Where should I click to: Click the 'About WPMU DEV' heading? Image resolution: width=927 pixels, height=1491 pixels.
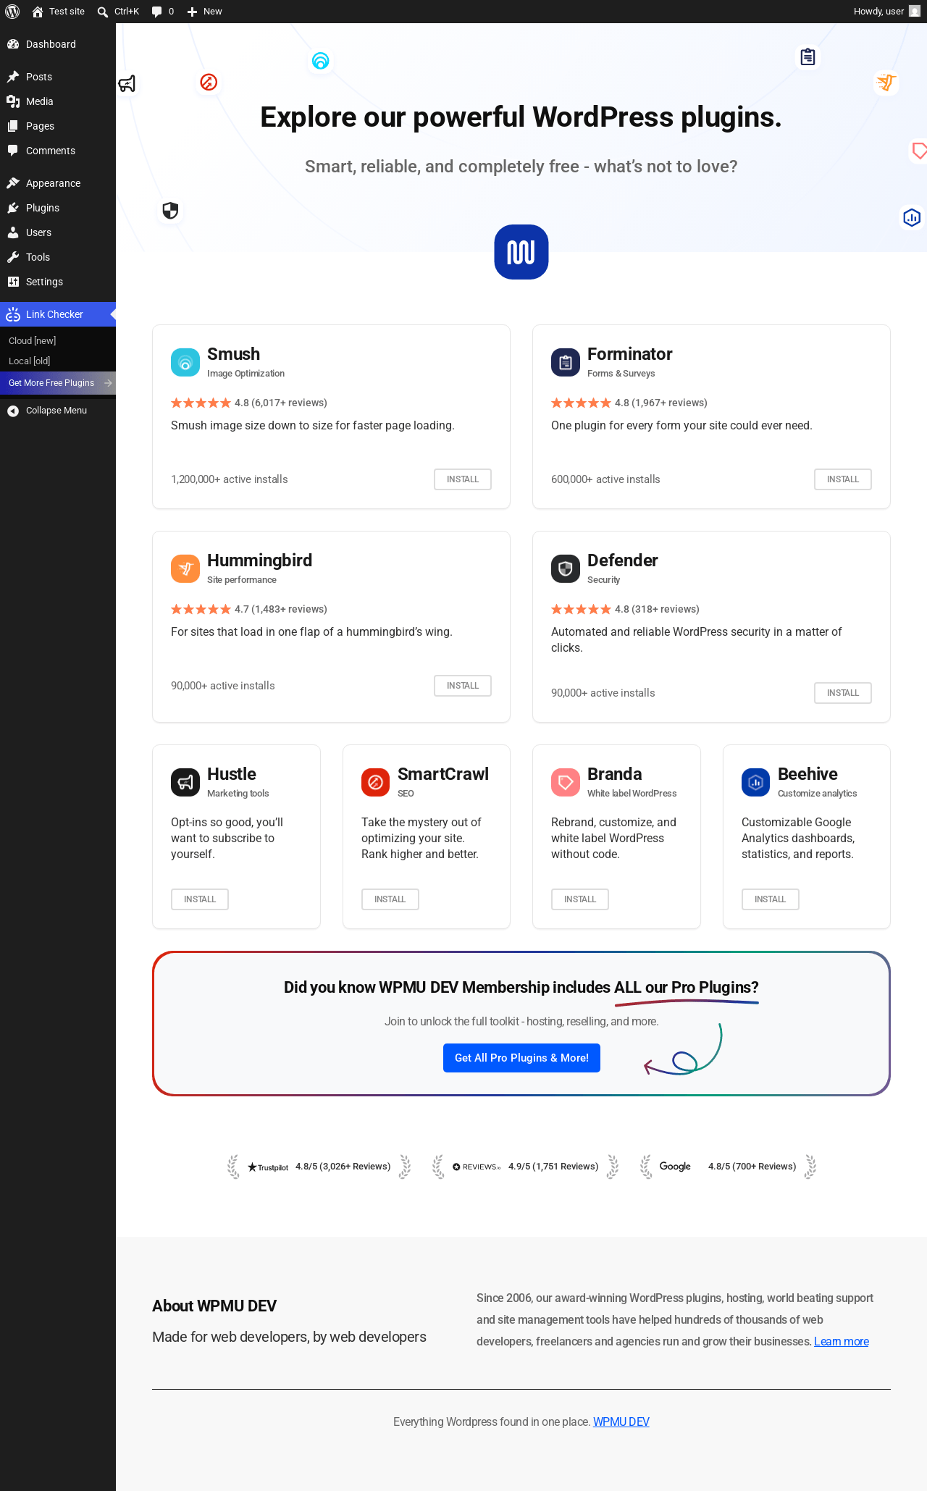tap(214, 1306)
